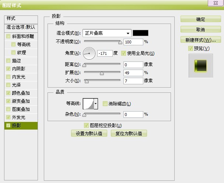Open the 混合模式 正片叠底 dropdown
Screen dimensions: 224x183
[107, 33]
